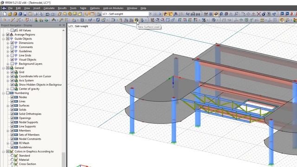The width and height of the screenshot is (297, 167).
Task: Uncheck Coordinate Info on Cursor
Action: [x=12, y=76]
